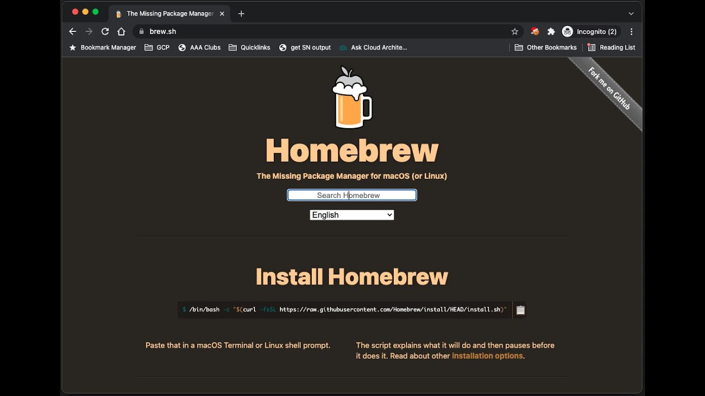Click the installation options link
The width and height of the screenshot is (705, 396).
coord(487,356)
